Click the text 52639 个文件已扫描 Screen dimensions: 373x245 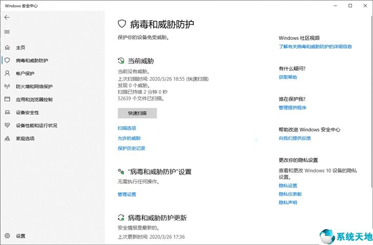pyautogui.click(x=141, y=98)
